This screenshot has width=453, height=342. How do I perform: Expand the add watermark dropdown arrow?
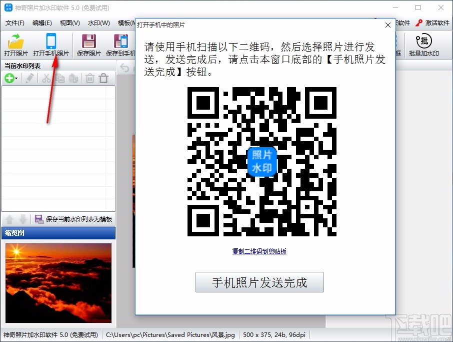point(16,79)
